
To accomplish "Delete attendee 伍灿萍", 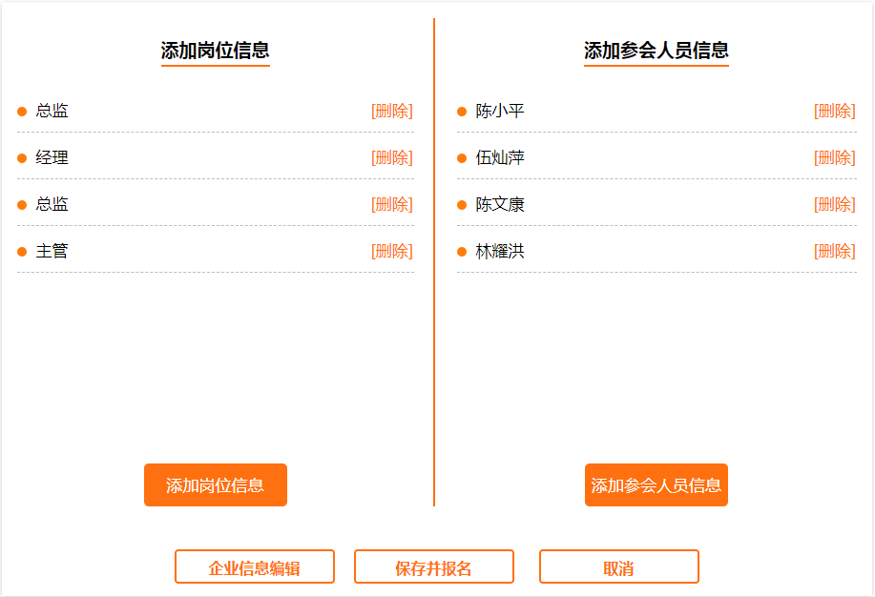I will pos(834,157).
